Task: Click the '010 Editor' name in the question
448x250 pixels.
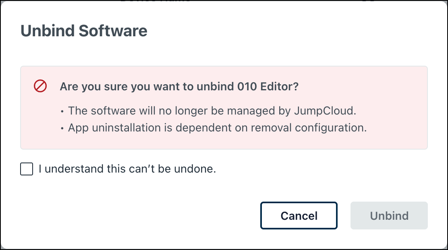Action: click(268, 86)
